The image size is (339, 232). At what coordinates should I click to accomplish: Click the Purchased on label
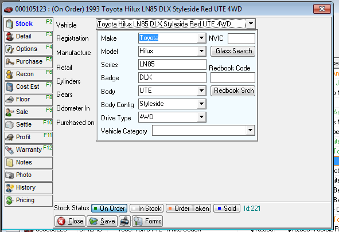(75, 123)
